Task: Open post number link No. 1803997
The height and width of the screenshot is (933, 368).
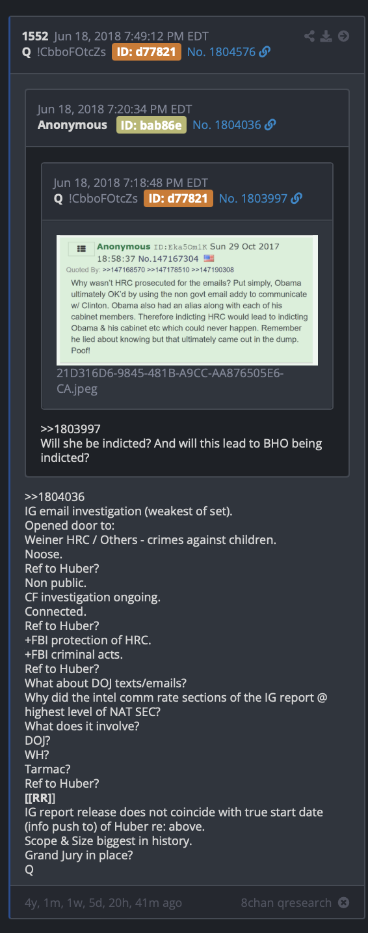Action: point(253,198)
